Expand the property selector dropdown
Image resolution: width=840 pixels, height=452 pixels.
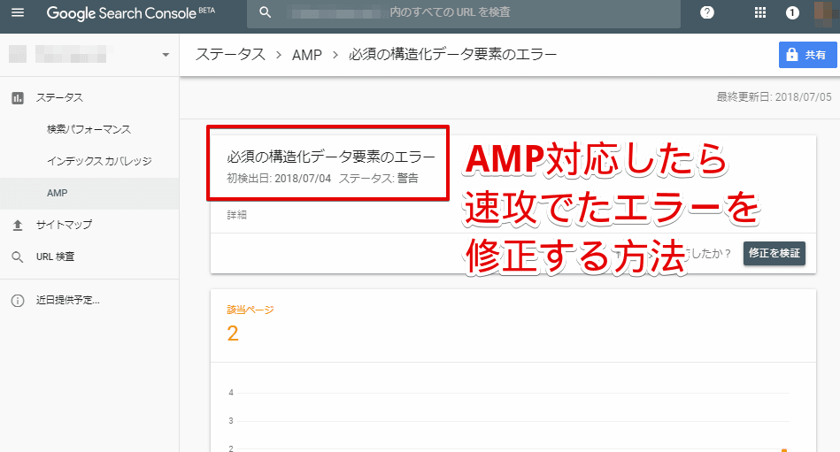[x=166, y=56]
